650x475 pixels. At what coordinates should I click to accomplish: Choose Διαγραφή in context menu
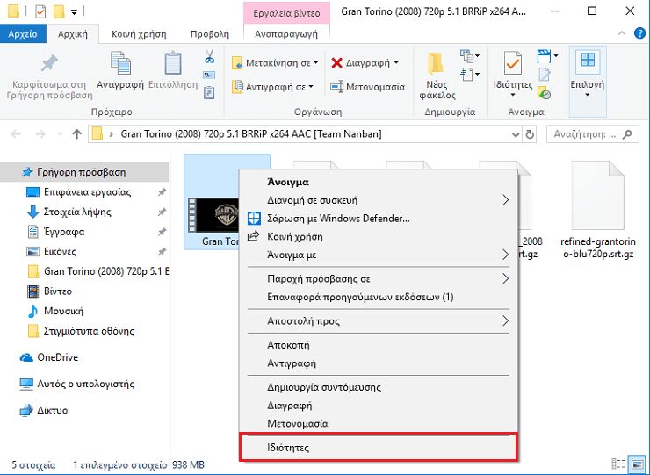click(378, 406)
